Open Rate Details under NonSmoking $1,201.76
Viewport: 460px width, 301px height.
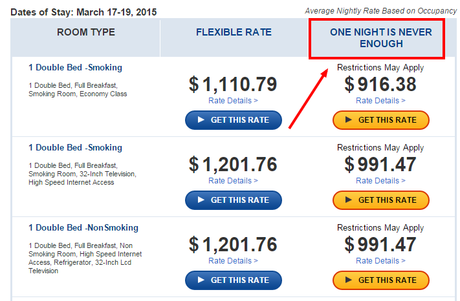(233, 260)
